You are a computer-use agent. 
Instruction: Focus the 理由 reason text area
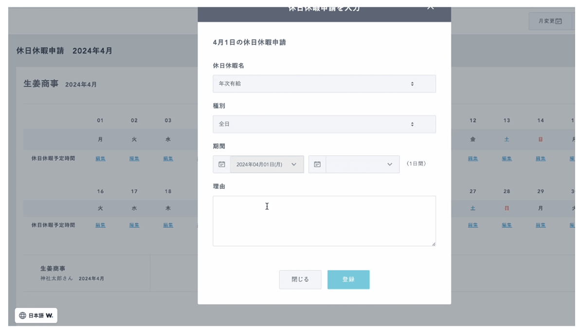click(x=324, y=221)
